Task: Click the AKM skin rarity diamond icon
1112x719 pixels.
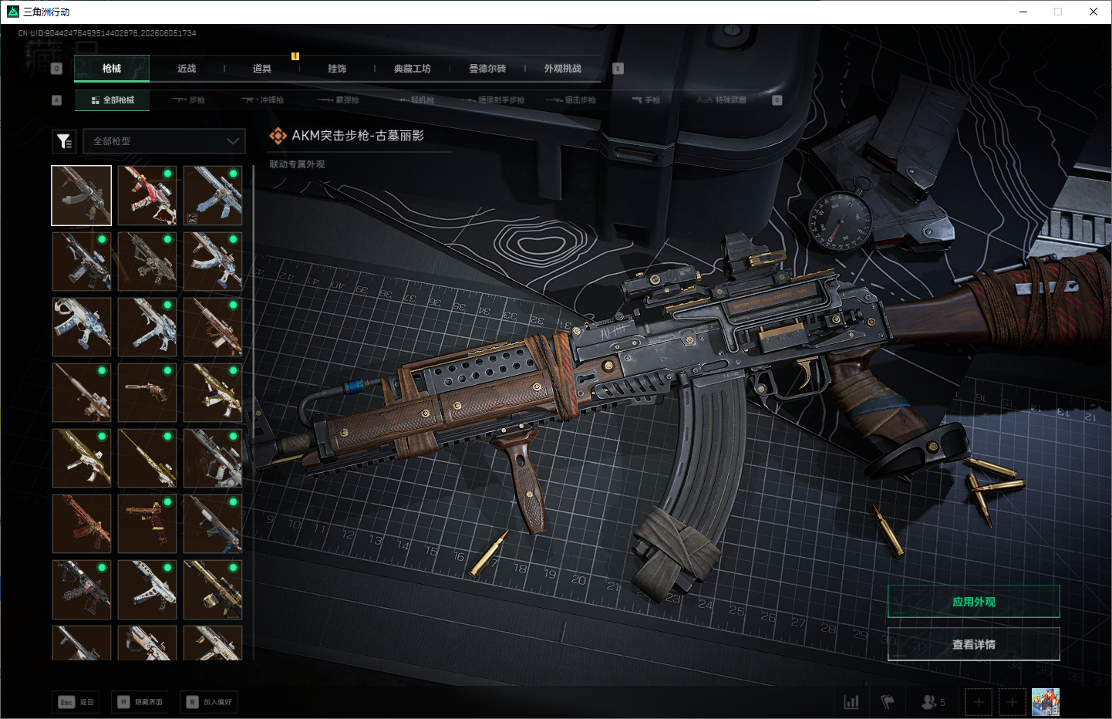Action: point(278,136)
